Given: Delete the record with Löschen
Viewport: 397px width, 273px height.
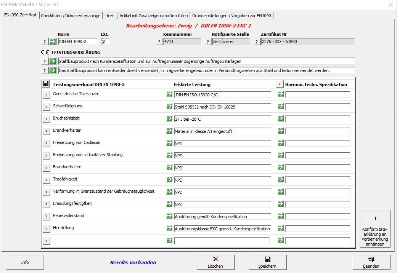Looking at the screenshot, I should (x=215, y=262).
